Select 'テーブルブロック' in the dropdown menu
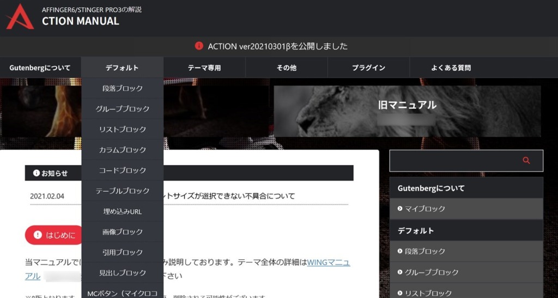 click(123, 191)
